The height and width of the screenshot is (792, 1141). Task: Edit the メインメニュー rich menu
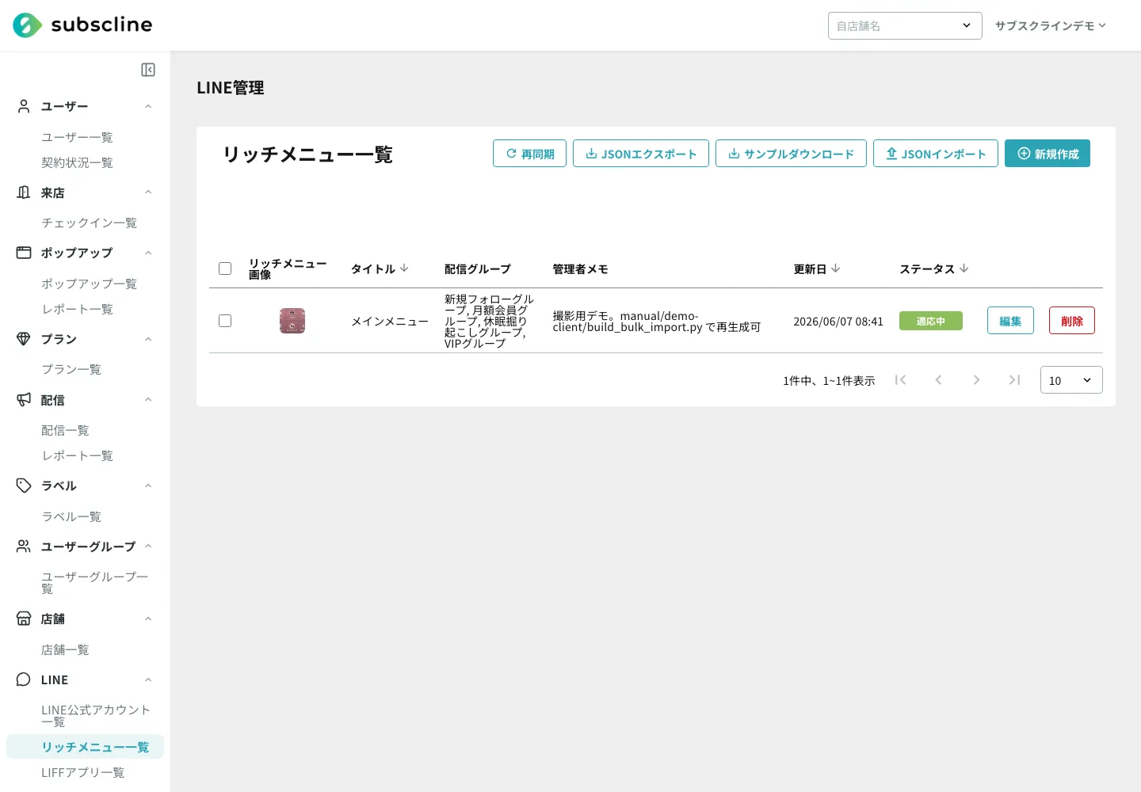[1010, 321]
